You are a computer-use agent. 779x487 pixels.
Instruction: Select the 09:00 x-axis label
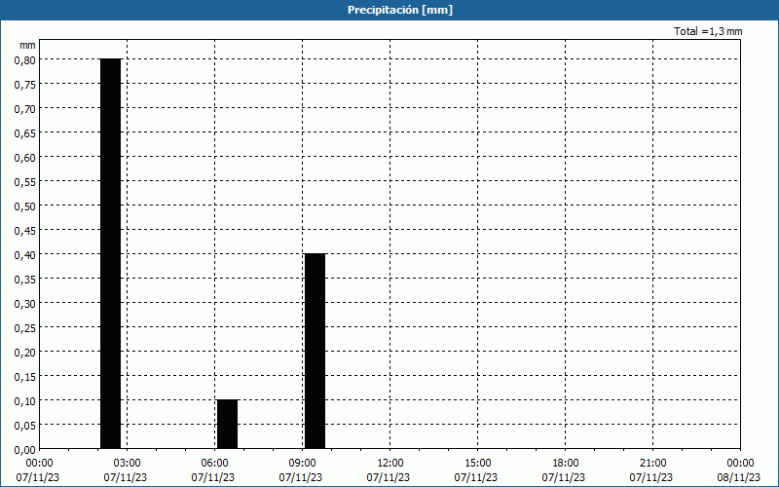302,464
